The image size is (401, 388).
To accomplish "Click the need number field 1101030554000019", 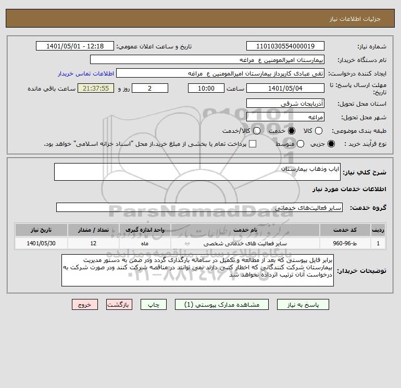I will [x=285, y=46].
